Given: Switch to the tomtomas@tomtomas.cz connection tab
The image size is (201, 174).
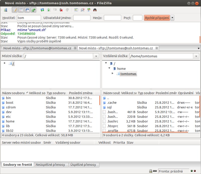Looking at the screenshot, I should (x=37, y=48).
